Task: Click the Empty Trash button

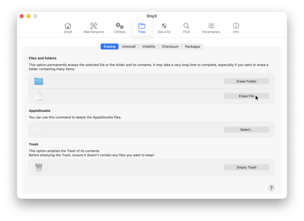Action: pyautogui.click(x=246, y=167)
